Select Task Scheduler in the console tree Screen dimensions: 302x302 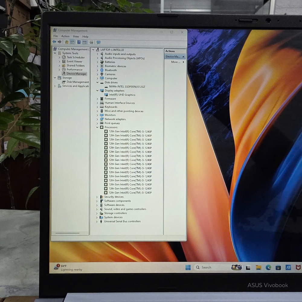75,57
